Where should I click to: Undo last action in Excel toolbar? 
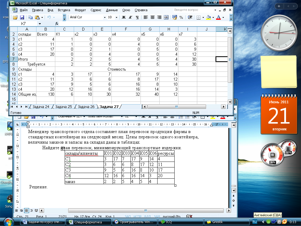(x=49, y=17)
